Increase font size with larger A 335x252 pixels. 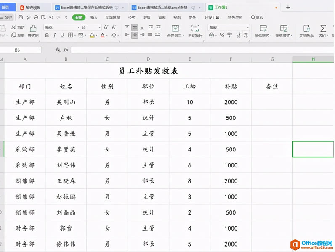tap(106, 27)
